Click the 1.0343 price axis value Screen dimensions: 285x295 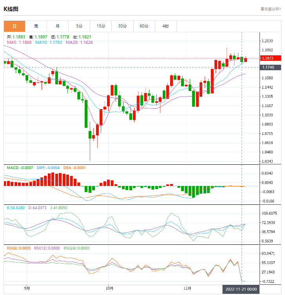[267, 161]
